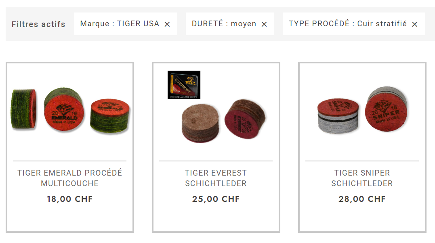Click the 18,00 CHF price
The image size is (435, 243).
point(70,199)
